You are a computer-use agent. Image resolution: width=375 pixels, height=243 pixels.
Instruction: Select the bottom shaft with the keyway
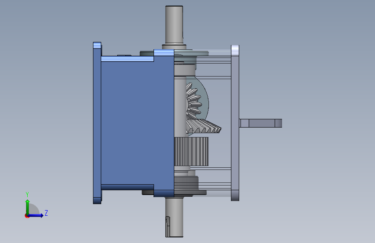[174, 217]
